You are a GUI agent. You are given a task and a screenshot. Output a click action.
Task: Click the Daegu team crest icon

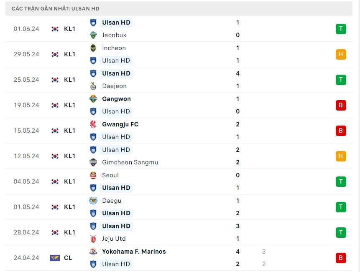pyautogui.click(x=93, y=201)
